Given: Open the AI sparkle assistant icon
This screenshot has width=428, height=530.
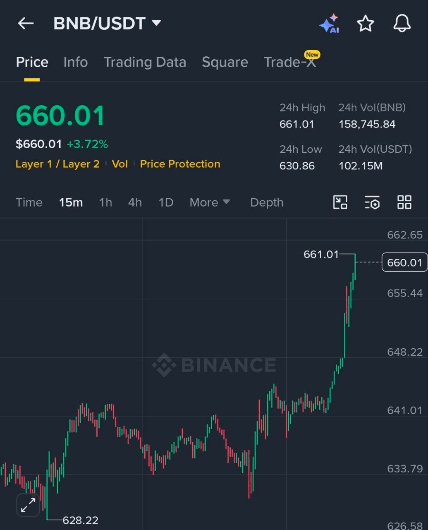Looking at the screenshot, I should pos(329,24).
